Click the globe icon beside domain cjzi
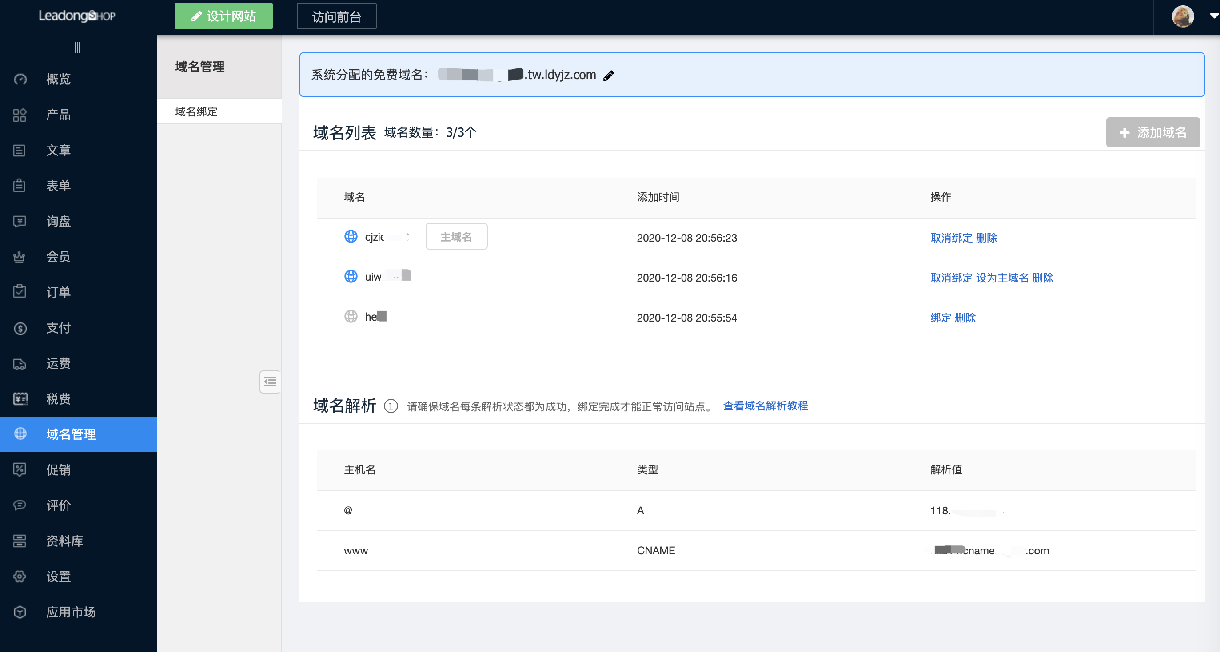 tap(351, 237)
